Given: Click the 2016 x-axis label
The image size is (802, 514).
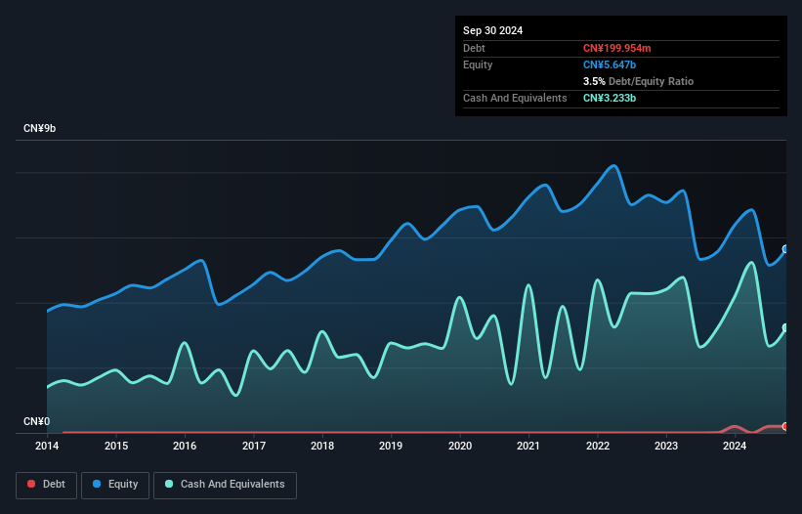Looking at the screenshot, I should (185, 446).
